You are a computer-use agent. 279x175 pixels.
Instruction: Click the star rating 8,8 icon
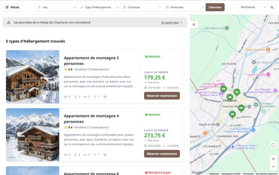click(66, 69)
